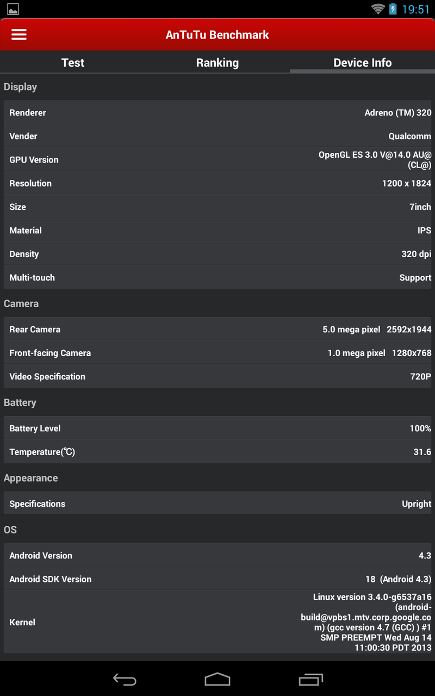Tap the 19:51 clock in status bar
435x696 pixels.
coord(415,9)
